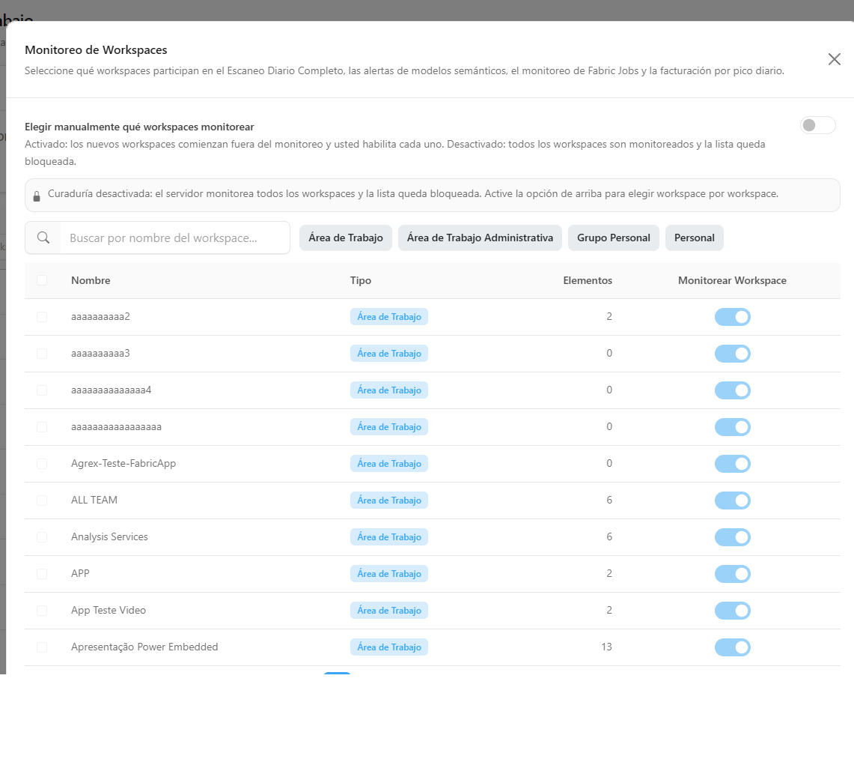Toggle monitoring for aaaaaaaaaa3
The width and height of the screenshot is (854, 762).
click(733, 353)
